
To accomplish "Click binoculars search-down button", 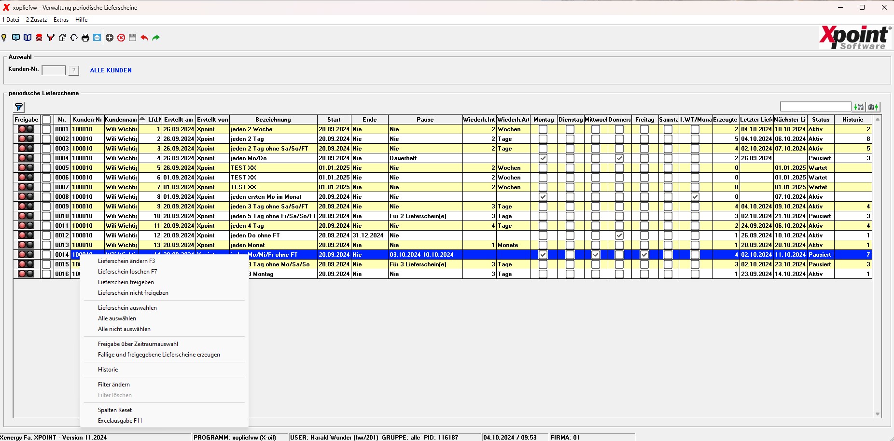I will point(859,107).
